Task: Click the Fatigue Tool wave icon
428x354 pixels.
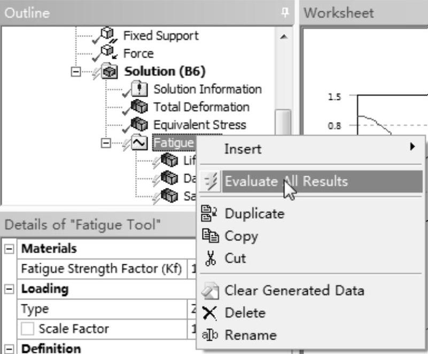Action: pos(140,143)
